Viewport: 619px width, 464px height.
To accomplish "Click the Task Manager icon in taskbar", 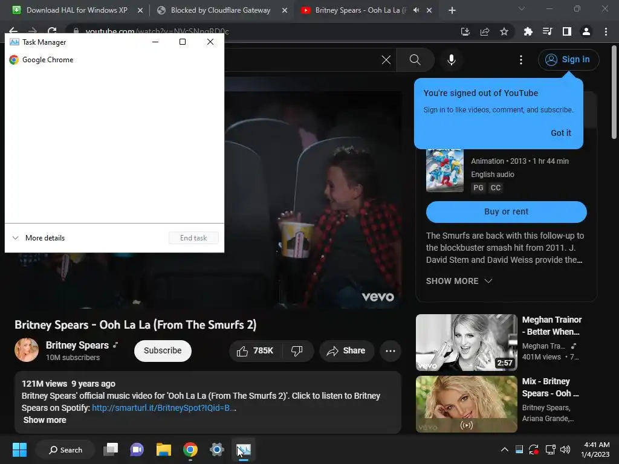I will (x=243, y=449).
